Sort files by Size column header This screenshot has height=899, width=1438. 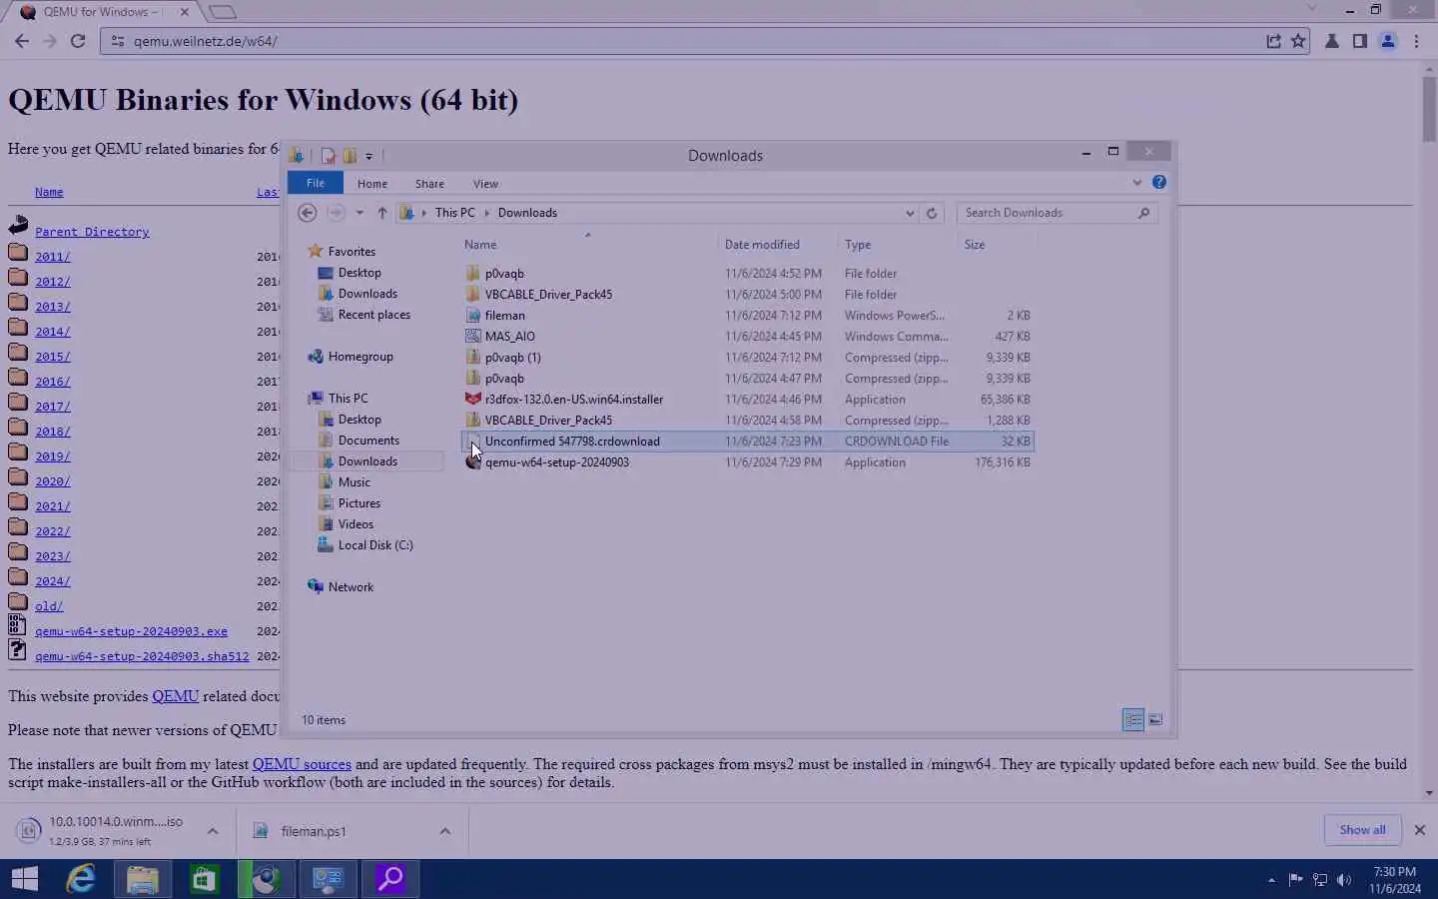975,245
